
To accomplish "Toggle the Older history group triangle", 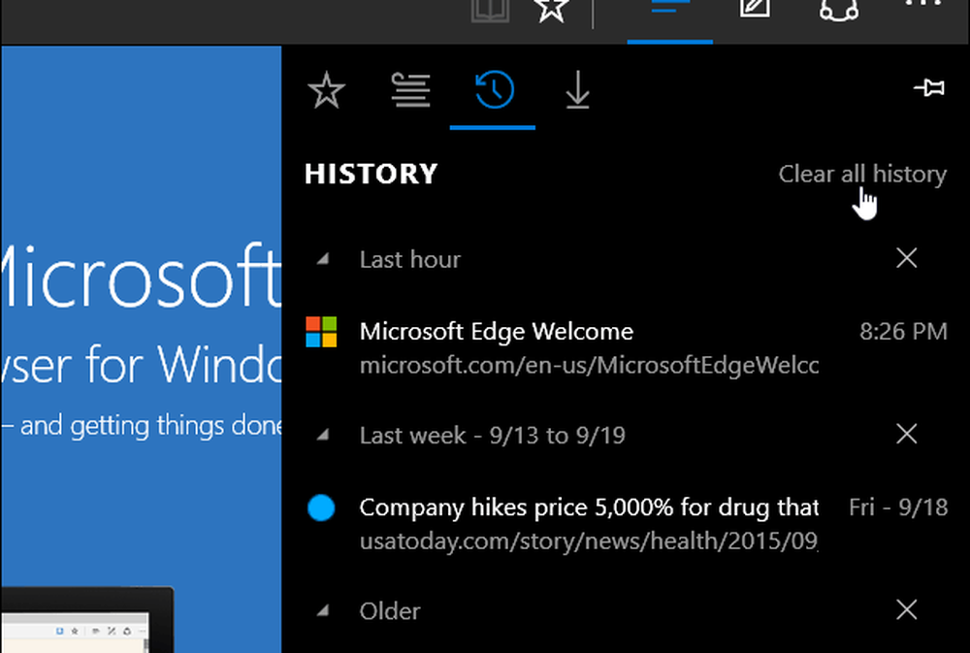I will 323,611.
